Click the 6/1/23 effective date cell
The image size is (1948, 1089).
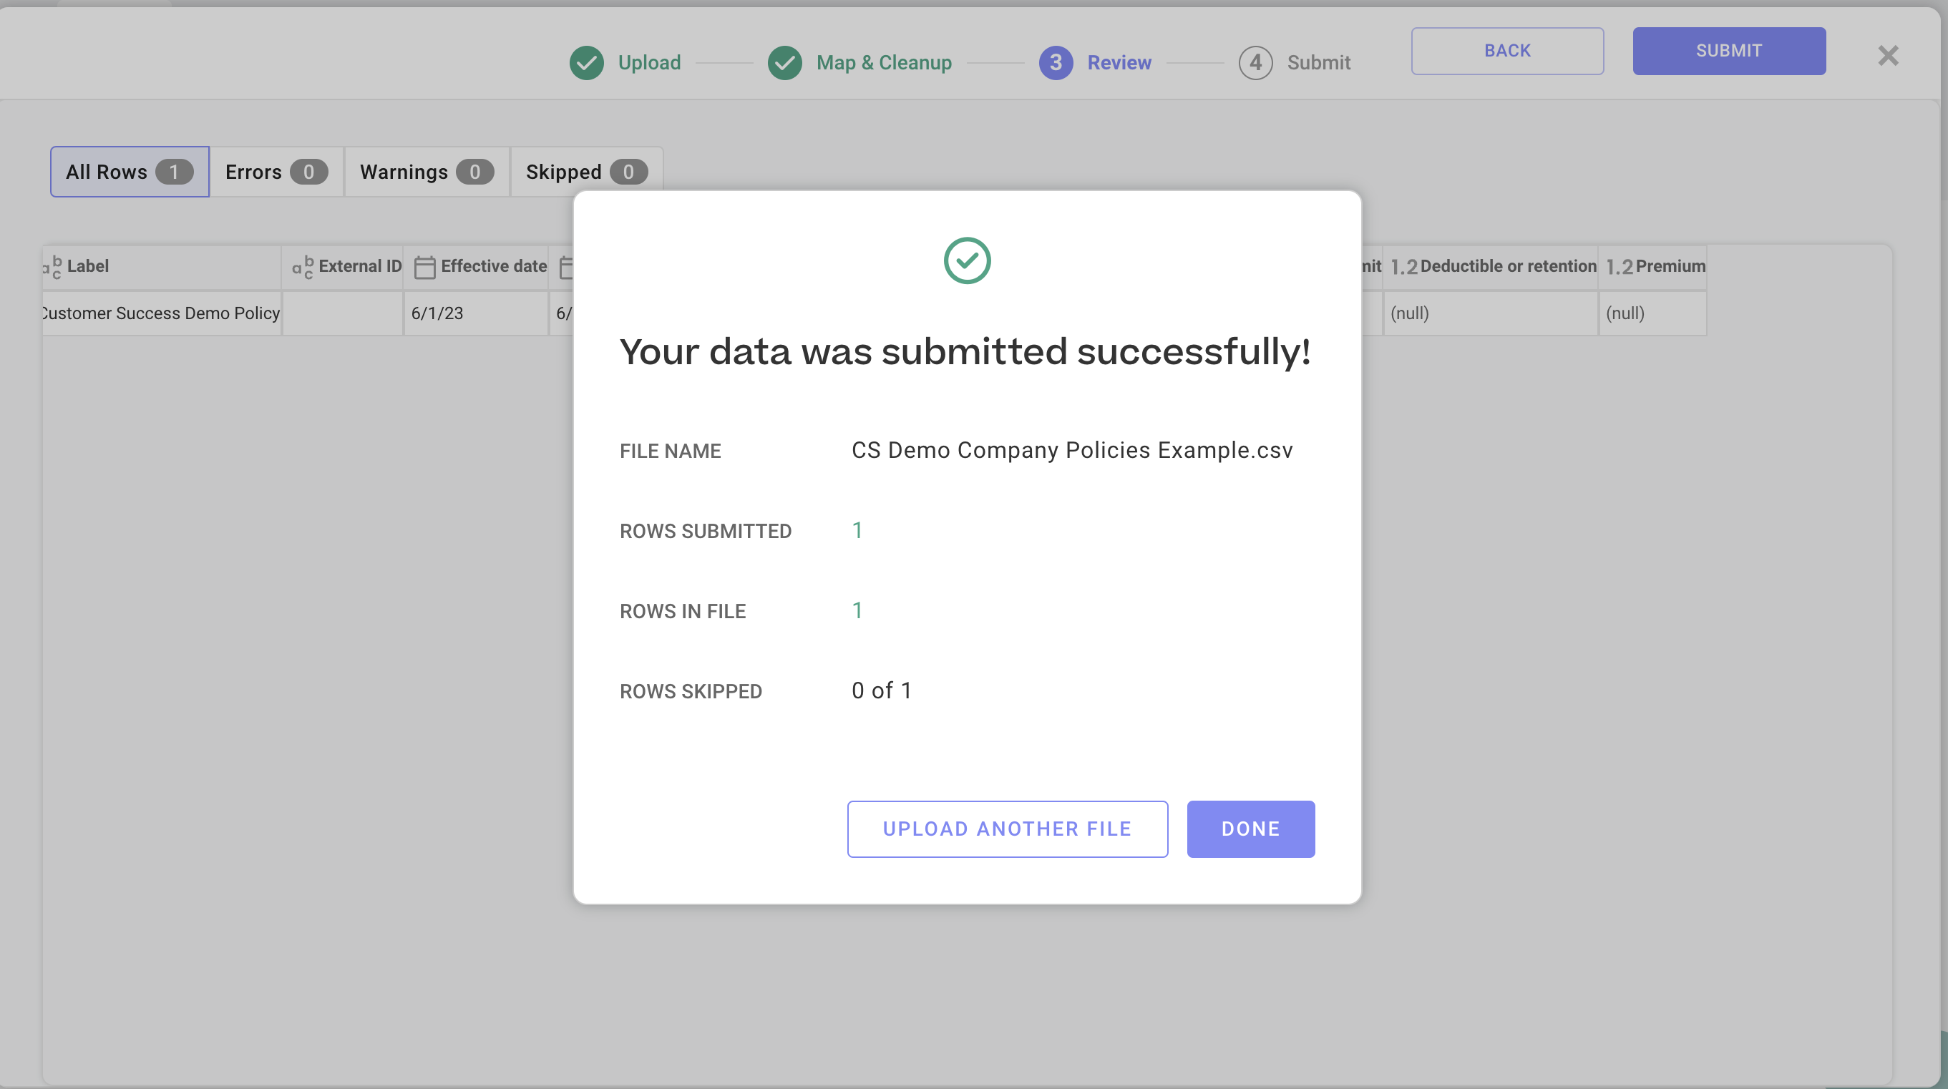pyautogui.click(x=477, y=313)
